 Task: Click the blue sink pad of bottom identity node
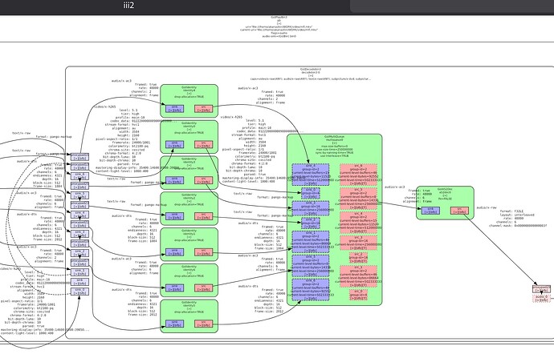coord(173,322)
